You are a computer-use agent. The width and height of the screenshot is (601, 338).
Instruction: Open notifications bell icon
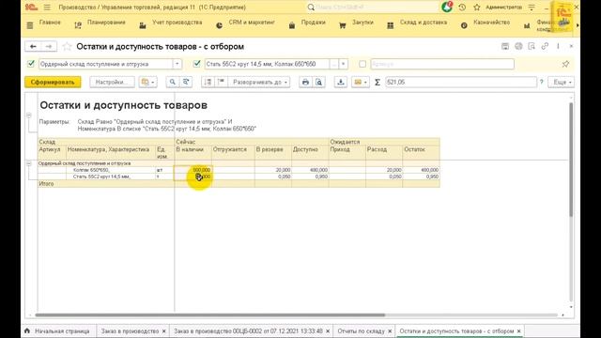[447, 7]
